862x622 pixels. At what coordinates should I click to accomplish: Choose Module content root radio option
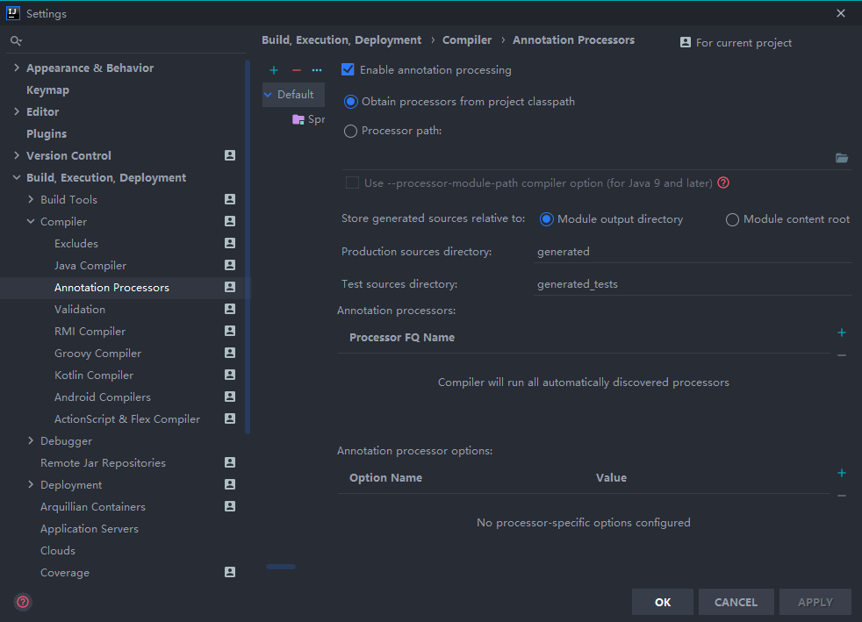tap(732, 219)
